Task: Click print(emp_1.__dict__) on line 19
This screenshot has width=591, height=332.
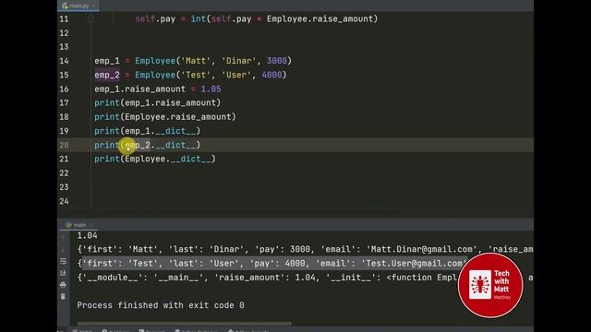Action: coord(148,131)
